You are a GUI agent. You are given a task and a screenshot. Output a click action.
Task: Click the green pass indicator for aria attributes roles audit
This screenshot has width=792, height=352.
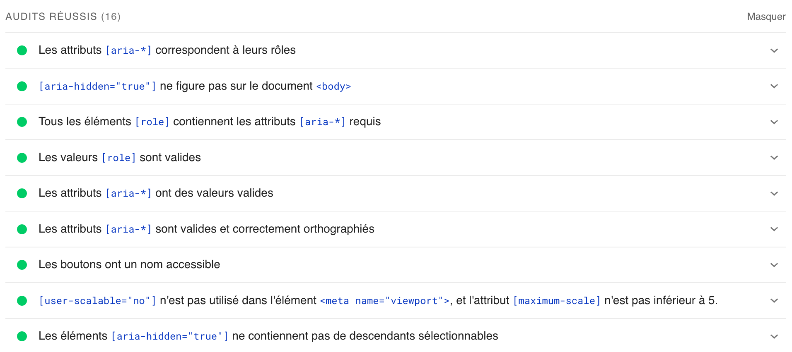pos(22,50)
